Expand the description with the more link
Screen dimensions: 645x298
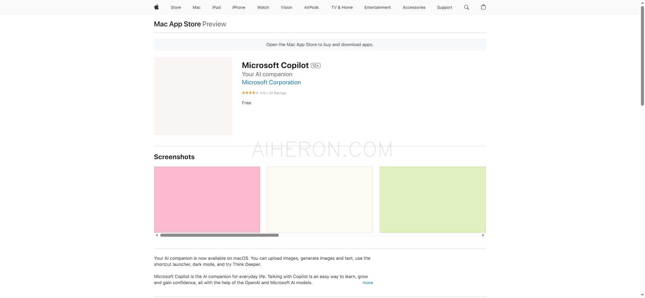[368, 283]
